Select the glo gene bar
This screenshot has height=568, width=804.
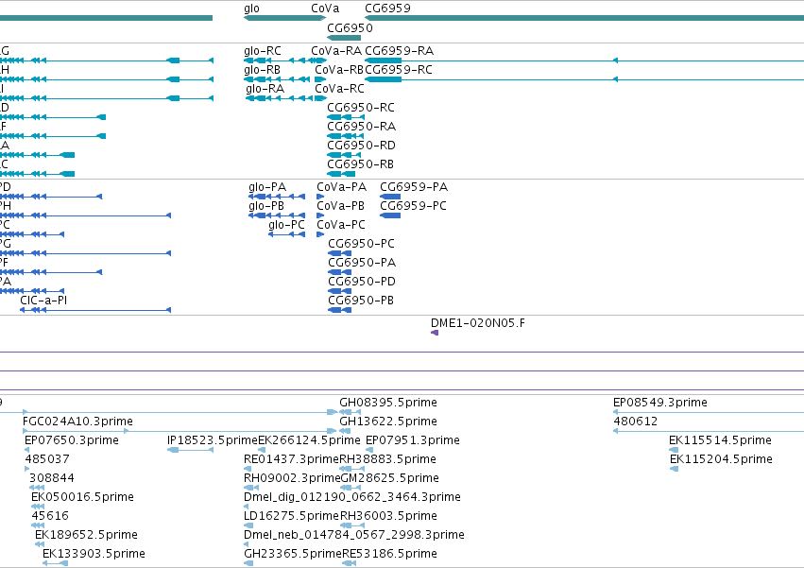[x=284, y=18]
